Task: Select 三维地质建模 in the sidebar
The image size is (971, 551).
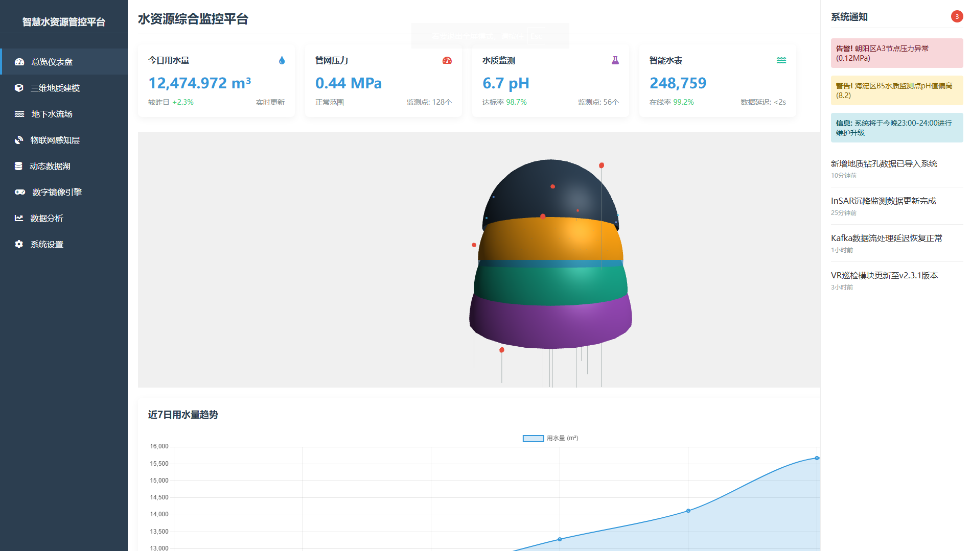Action: tap(55, 88)
